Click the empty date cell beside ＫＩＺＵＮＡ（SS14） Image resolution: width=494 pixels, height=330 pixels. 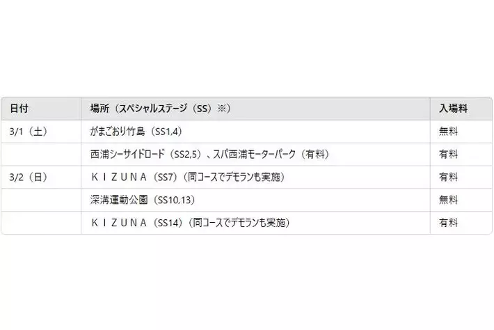coord(42,223)
